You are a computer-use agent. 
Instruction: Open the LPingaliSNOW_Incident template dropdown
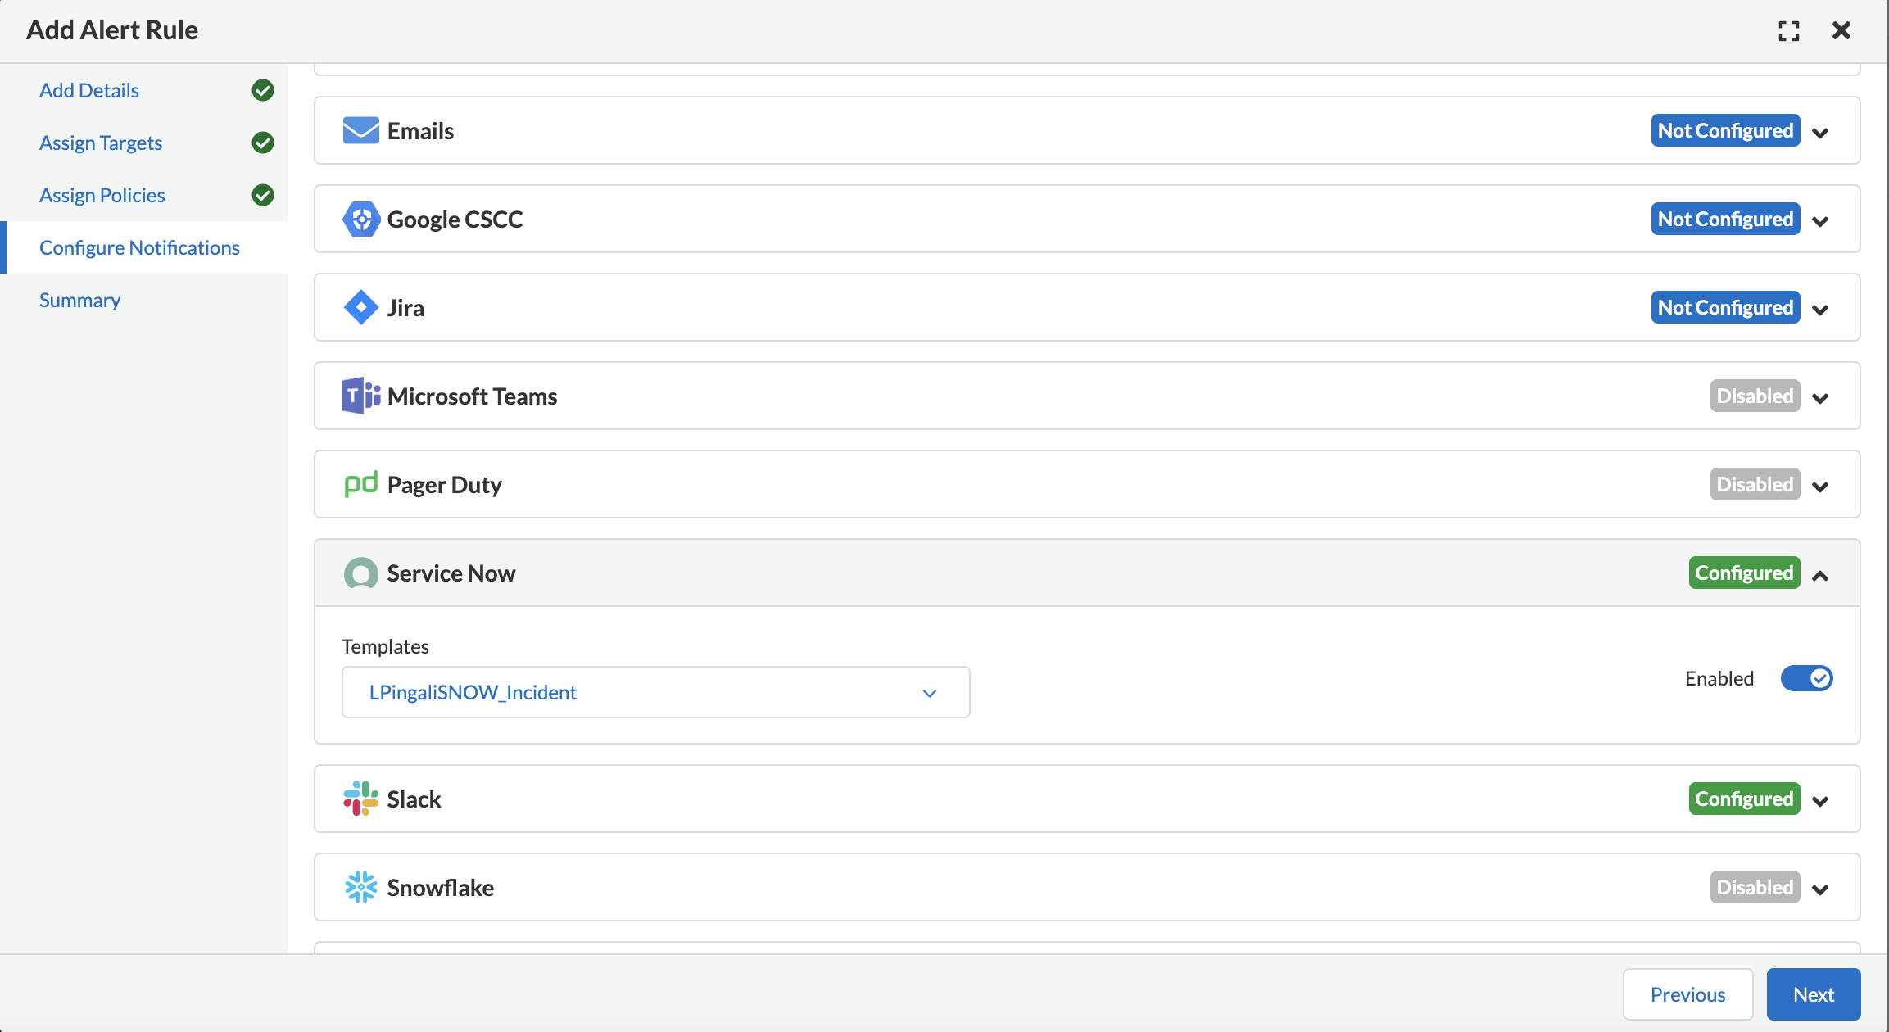point(929,691)
